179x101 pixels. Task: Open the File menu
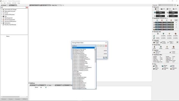pos(1,3)
